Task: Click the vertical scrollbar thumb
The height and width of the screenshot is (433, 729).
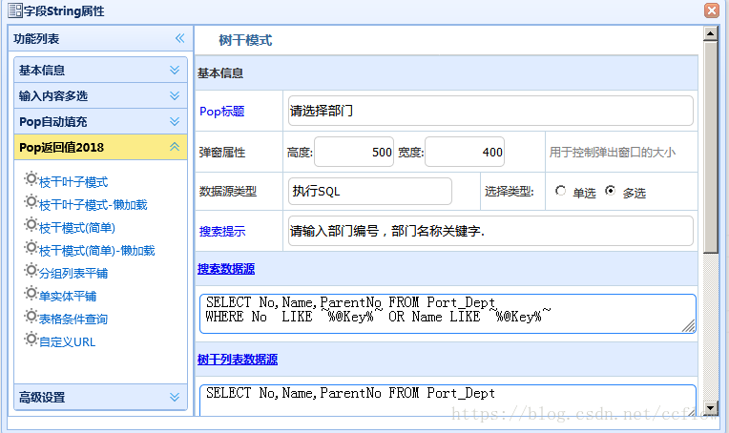Action: coord(710,147)
